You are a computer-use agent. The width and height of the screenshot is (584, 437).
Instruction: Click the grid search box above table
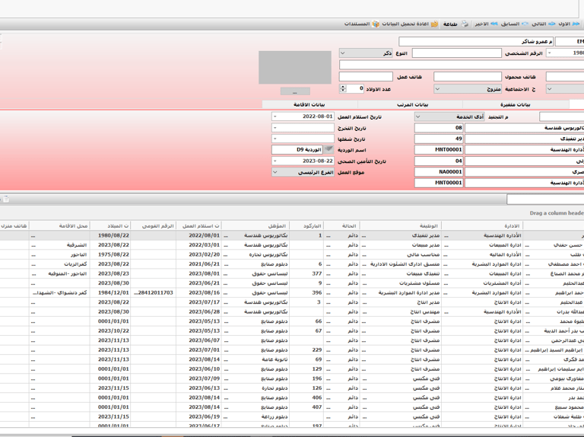[x=545, y=199]
